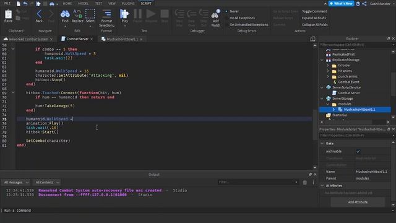
Task: Collapse the modules folder node
Action: (328, 104)
